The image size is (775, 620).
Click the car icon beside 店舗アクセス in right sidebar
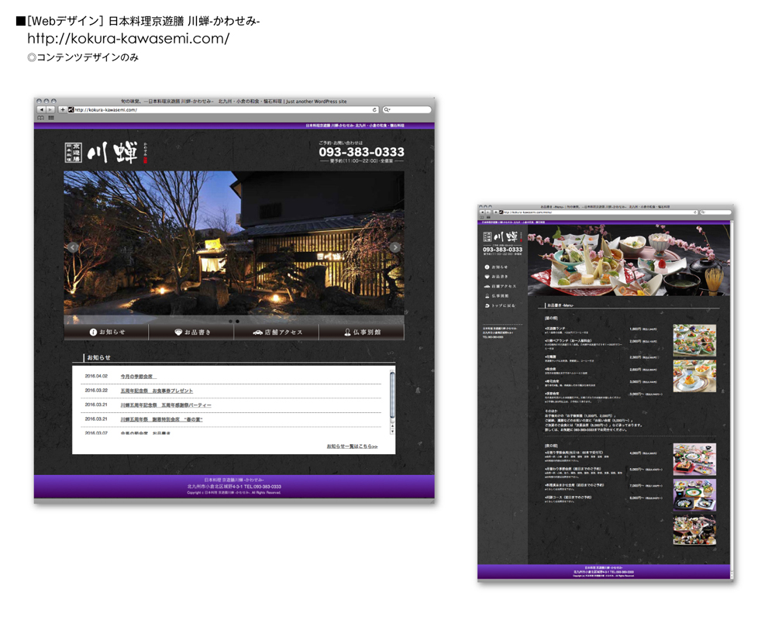coord(487,286)
